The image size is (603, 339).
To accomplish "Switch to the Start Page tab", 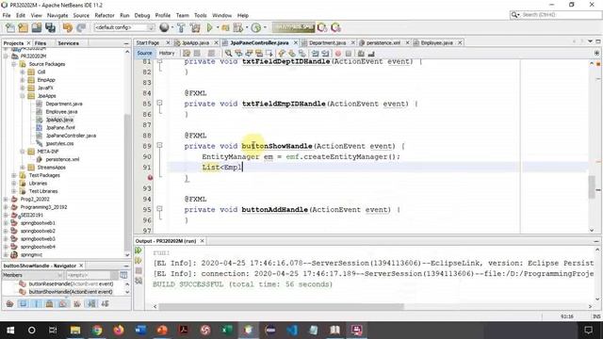I will pos(148,42).
